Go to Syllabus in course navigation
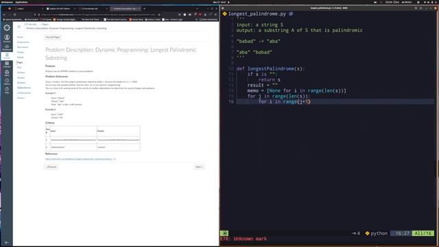Image resolution: width=439 pixels, height=247 pixels. [21, 73]
